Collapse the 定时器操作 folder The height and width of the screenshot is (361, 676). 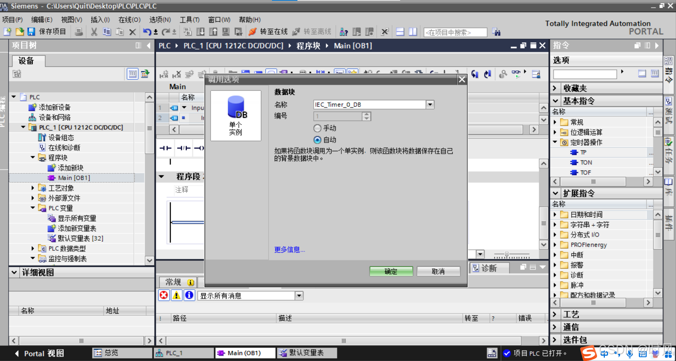[555, 142]
